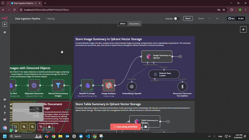
Task: Open the templates icon in the sidebar
Action: click(5, 99)
